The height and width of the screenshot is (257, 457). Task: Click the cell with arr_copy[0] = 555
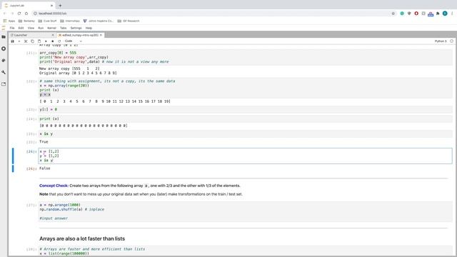click(x=246, y=57)
